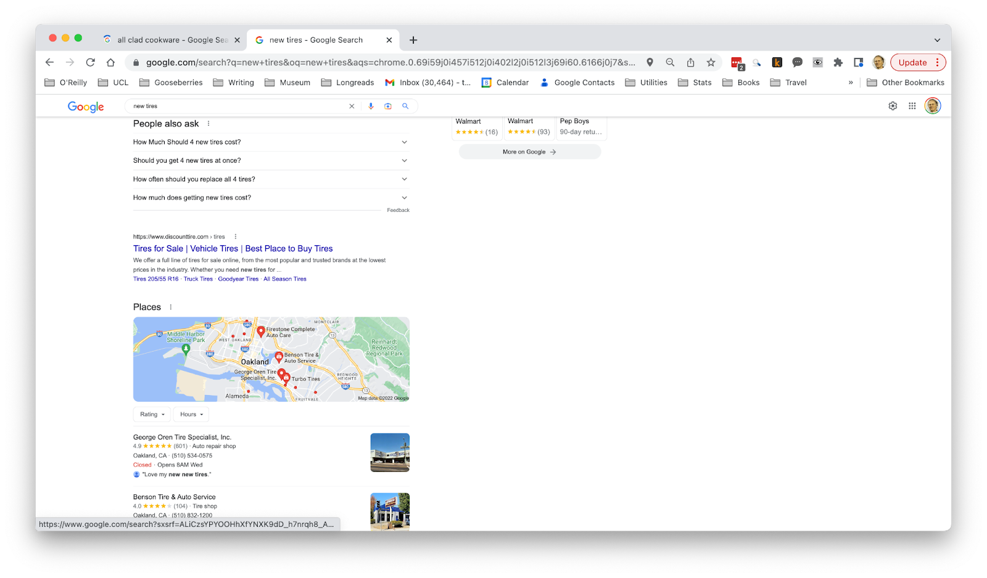This screenshot has width=987, height=578.
Task: Reload the current page
Action: coord(91,62)
